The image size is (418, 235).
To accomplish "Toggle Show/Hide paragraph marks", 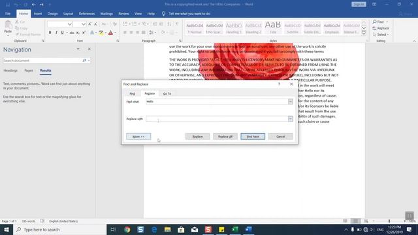I will (x=177, y=24).
